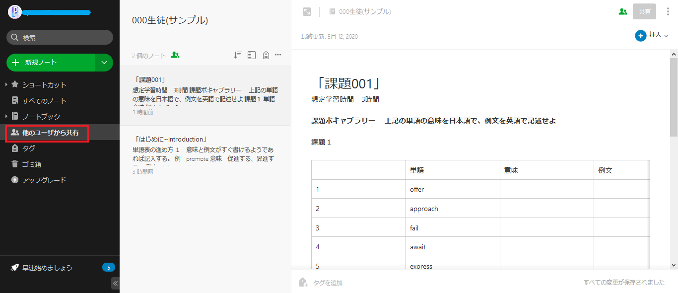Viewport: 678px width, 293px height.
Task: Click the Share button at top right
Action: pyautogui.click(x=644, y=11)
